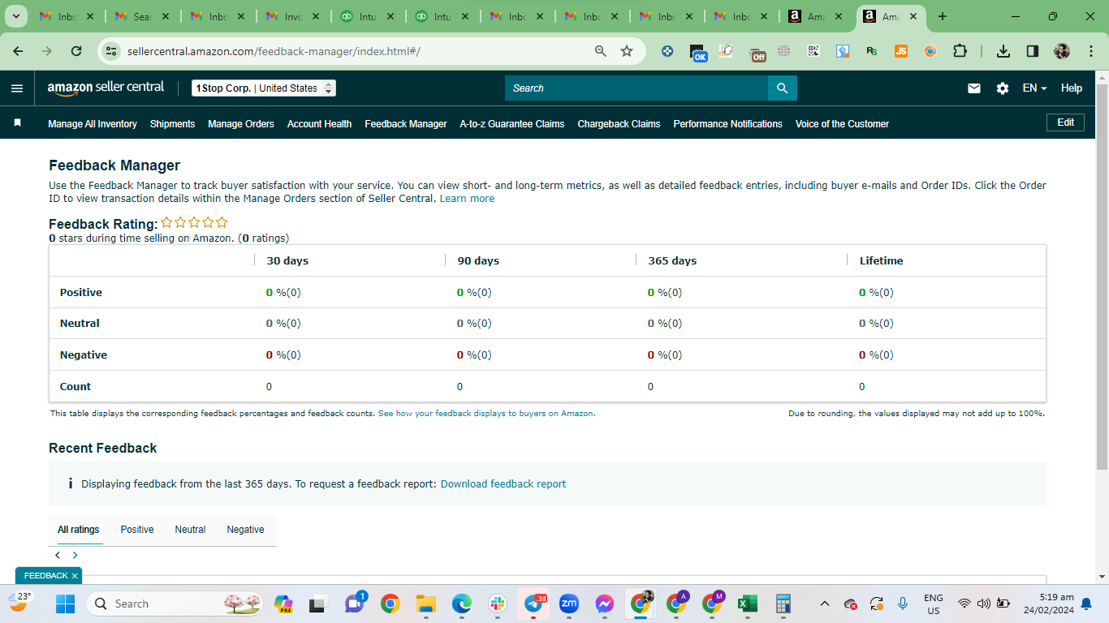Open A-to-z Guarantee Claims

click(x=512, y=124)
